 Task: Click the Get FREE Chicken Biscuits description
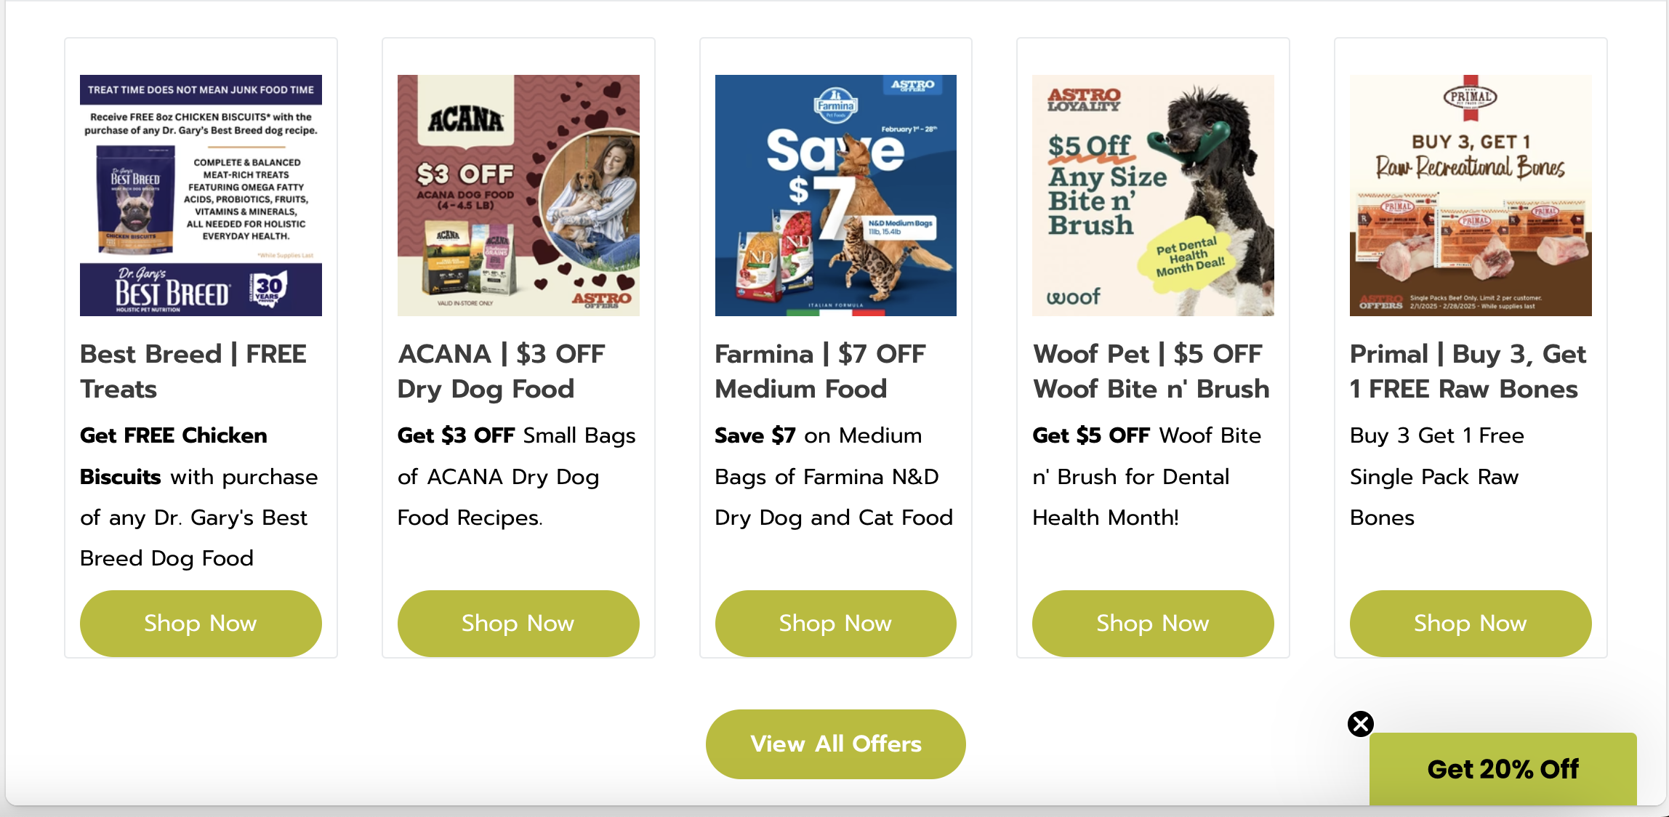(198, 496)
